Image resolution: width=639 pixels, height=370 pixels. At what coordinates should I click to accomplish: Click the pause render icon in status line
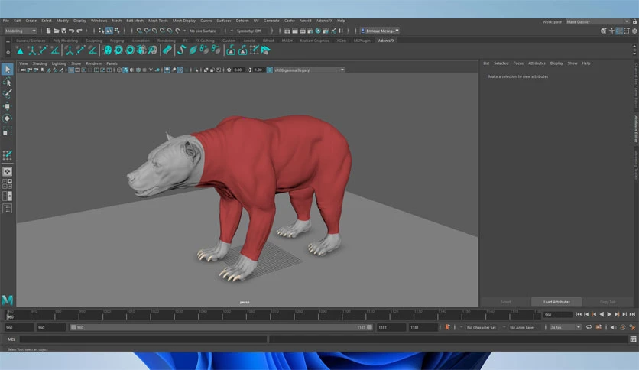[x=341, y=31]
